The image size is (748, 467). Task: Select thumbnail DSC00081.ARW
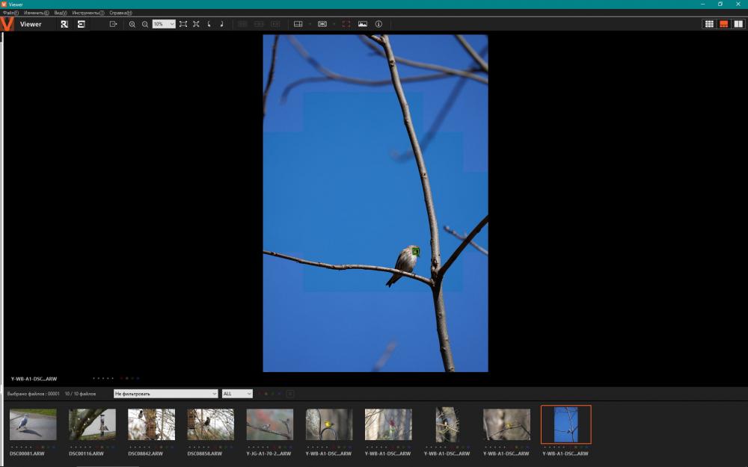(33, 424)
